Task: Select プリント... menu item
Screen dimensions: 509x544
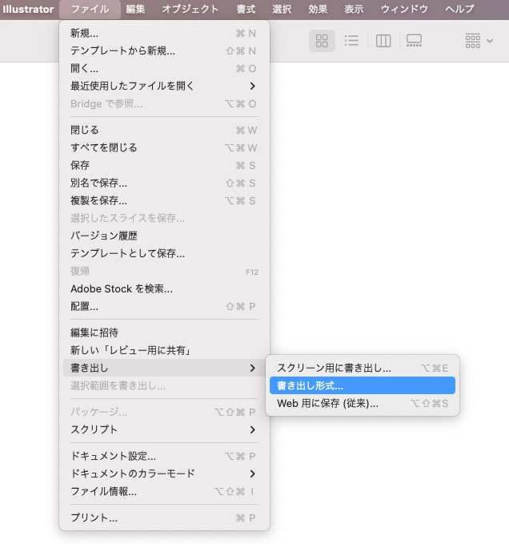Action: tap(164, 518)
